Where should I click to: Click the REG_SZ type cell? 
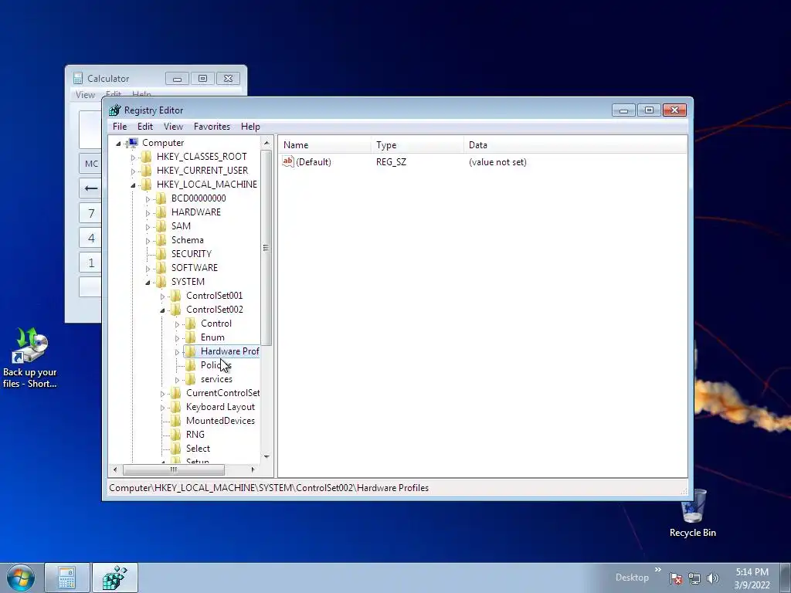391,162
